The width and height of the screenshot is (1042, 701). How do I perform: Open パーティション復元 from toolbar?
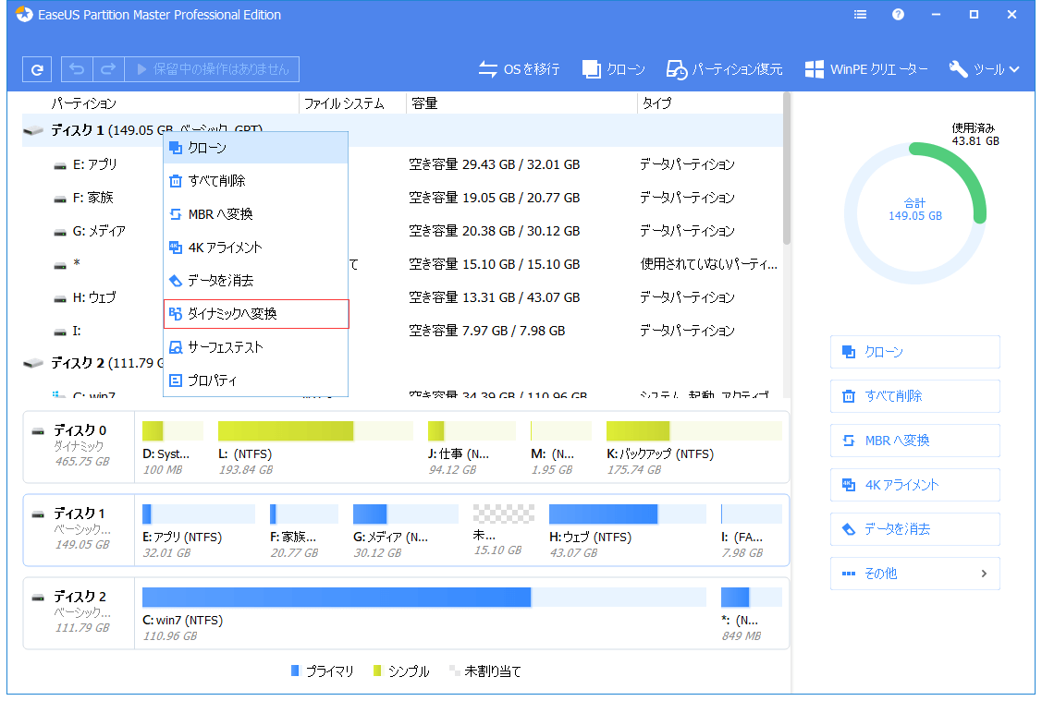[677, 69]
